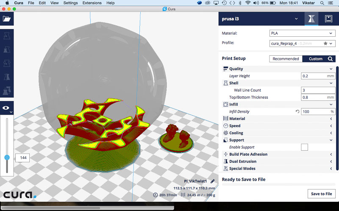Click the Top/Bottom Thickness field
The height and width of the screenshot is (211, 339).
point(318,97)
